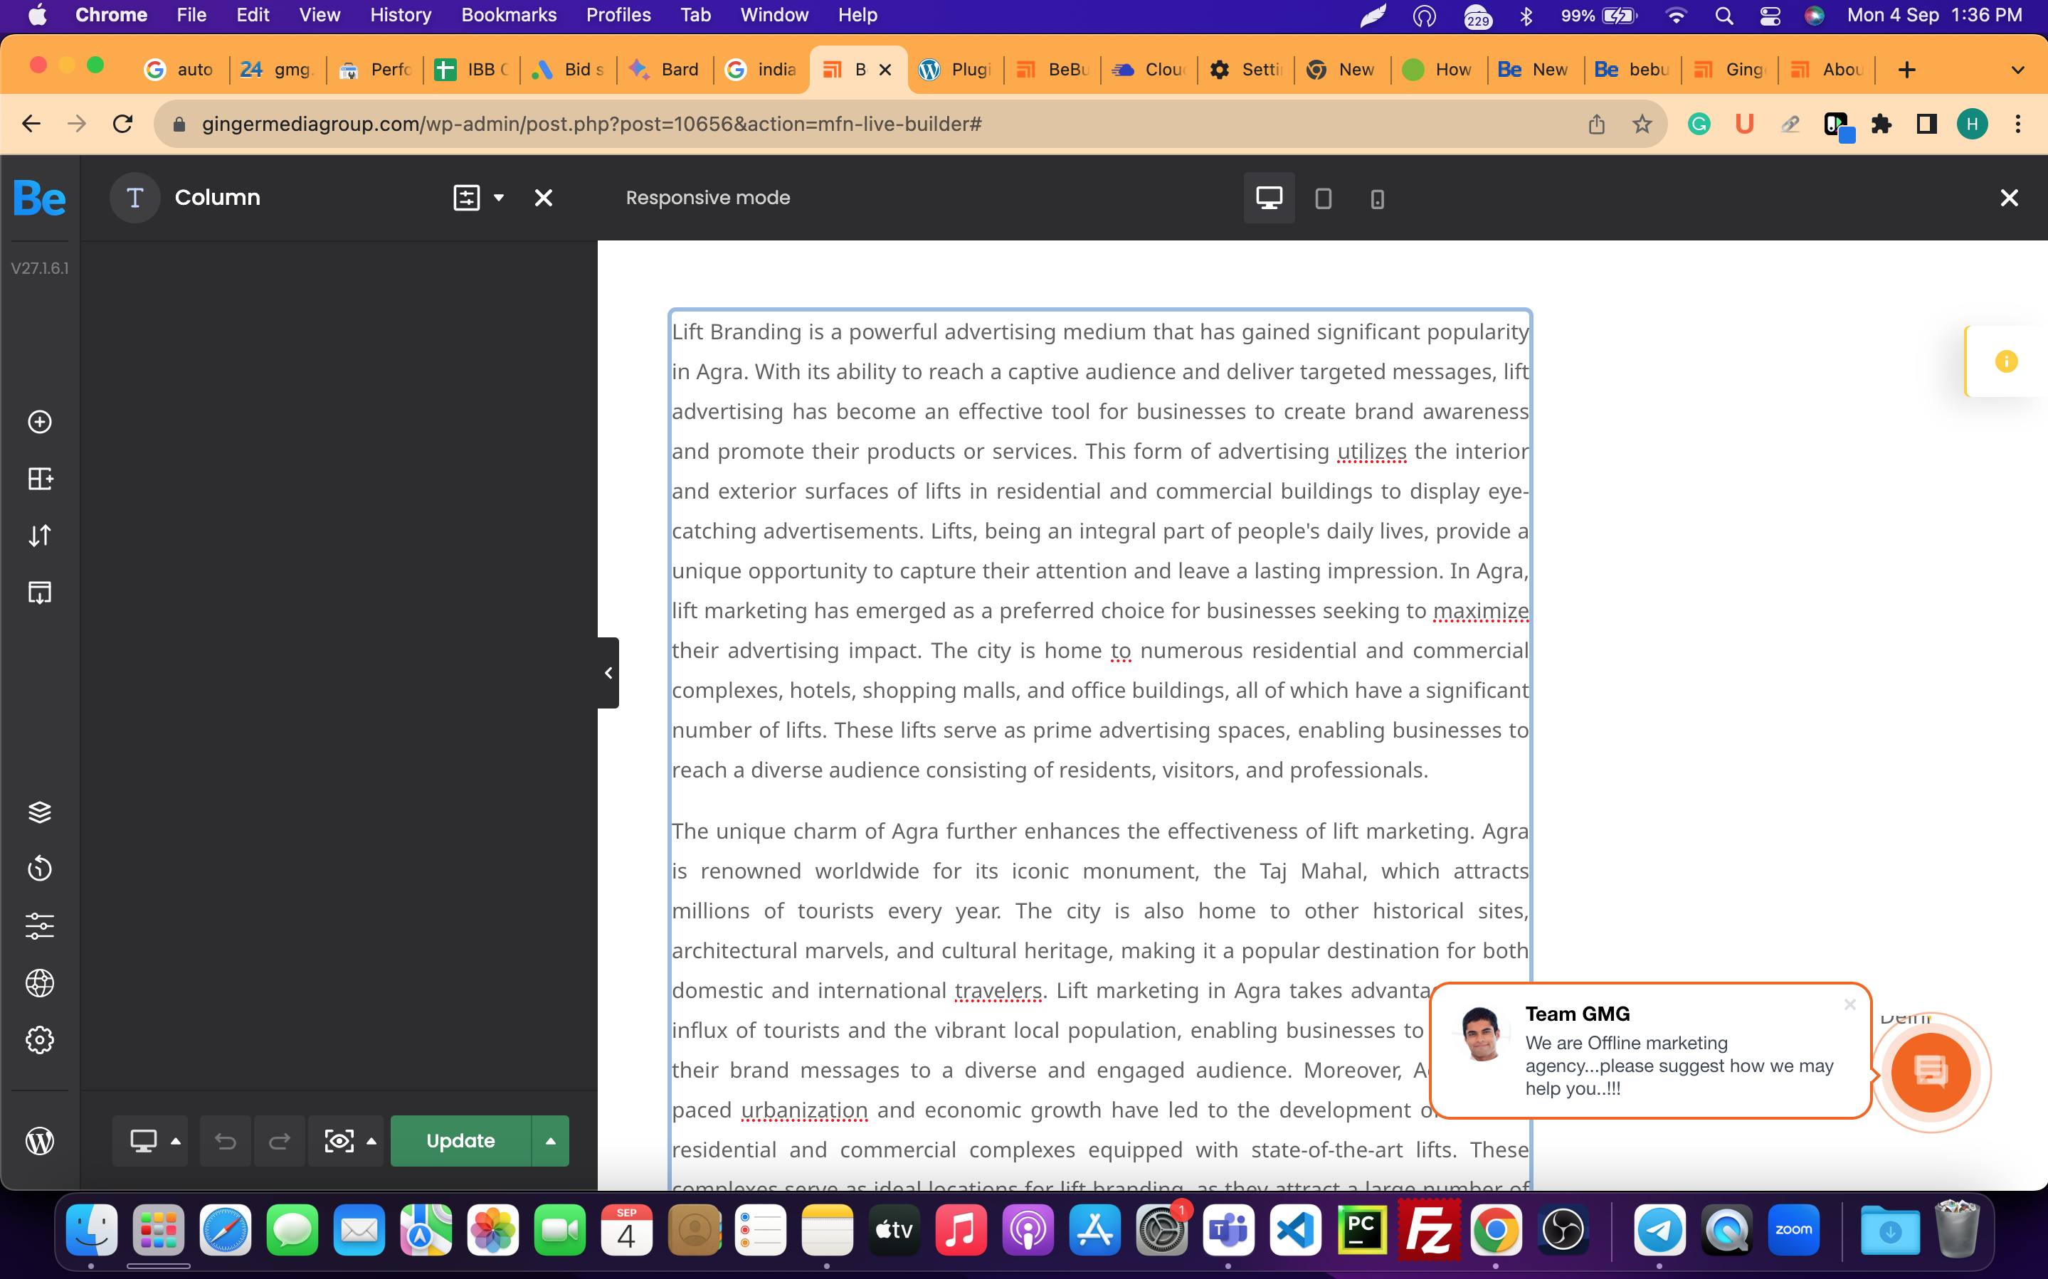Open the revision history icon
The height and width of the screenshot is (1279, 2048).
(x=40, y=869)
